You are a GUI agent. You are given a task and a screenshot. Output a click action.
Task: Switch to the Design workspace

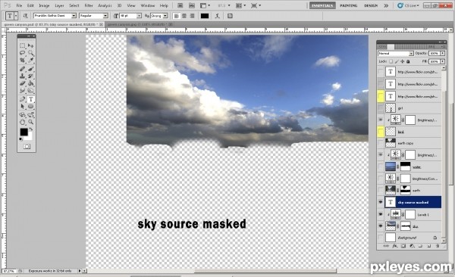tap(371, 5)
